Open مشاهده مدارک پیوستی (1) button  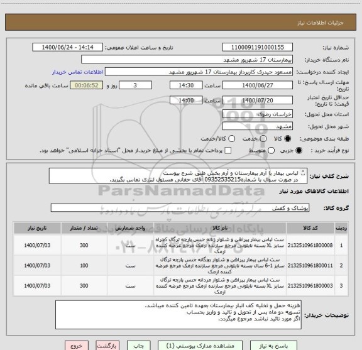tap(200, 346)
